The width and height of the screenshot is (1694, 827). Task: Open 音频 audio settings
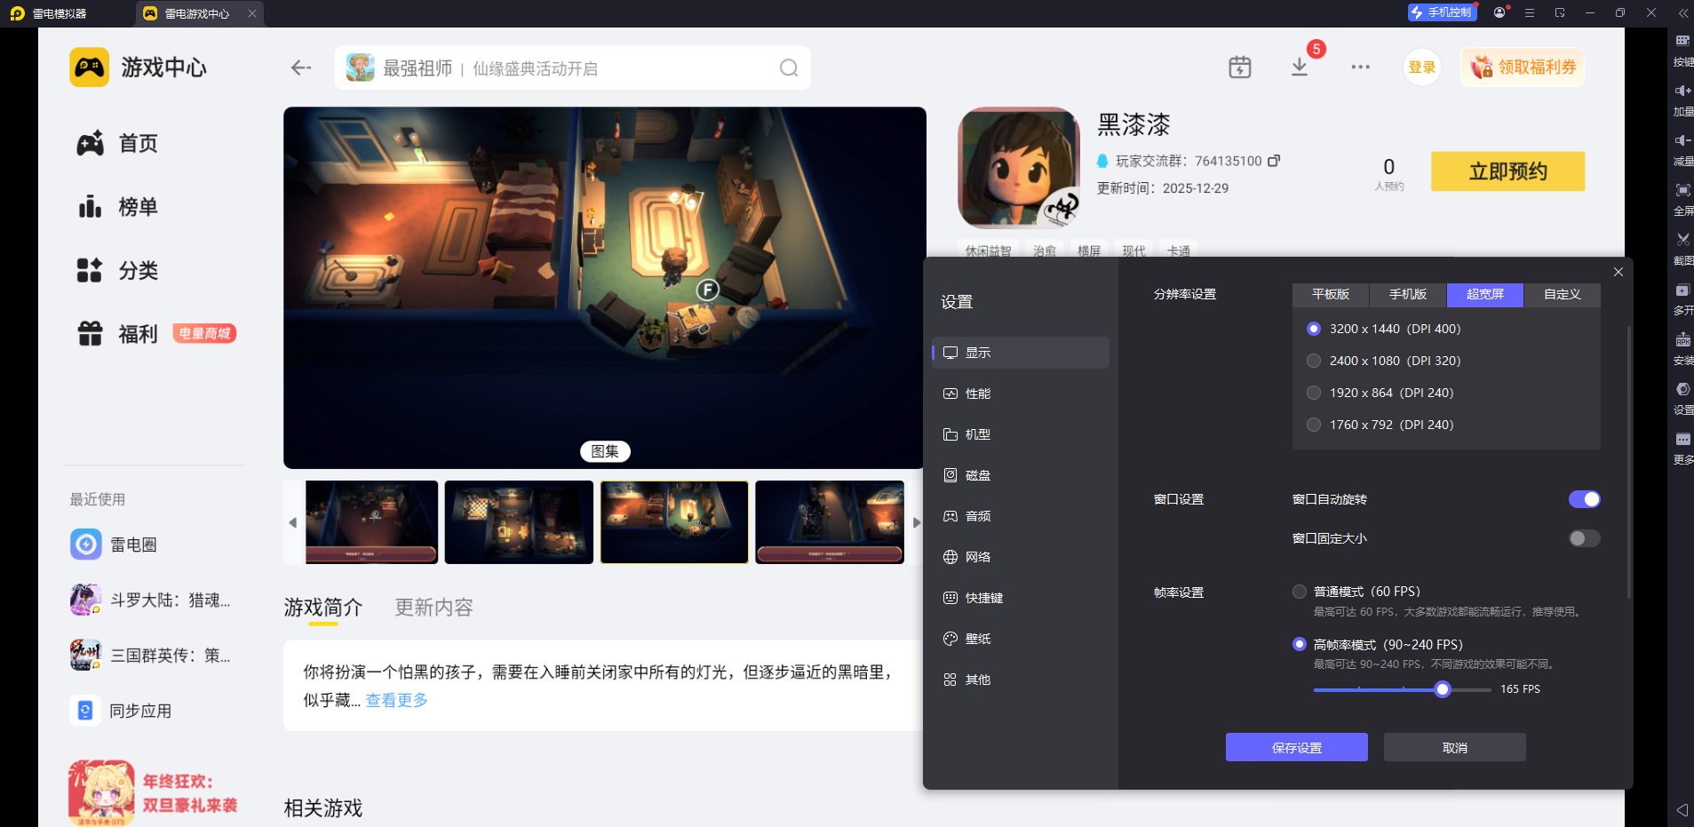click(x=1021, y=516)
